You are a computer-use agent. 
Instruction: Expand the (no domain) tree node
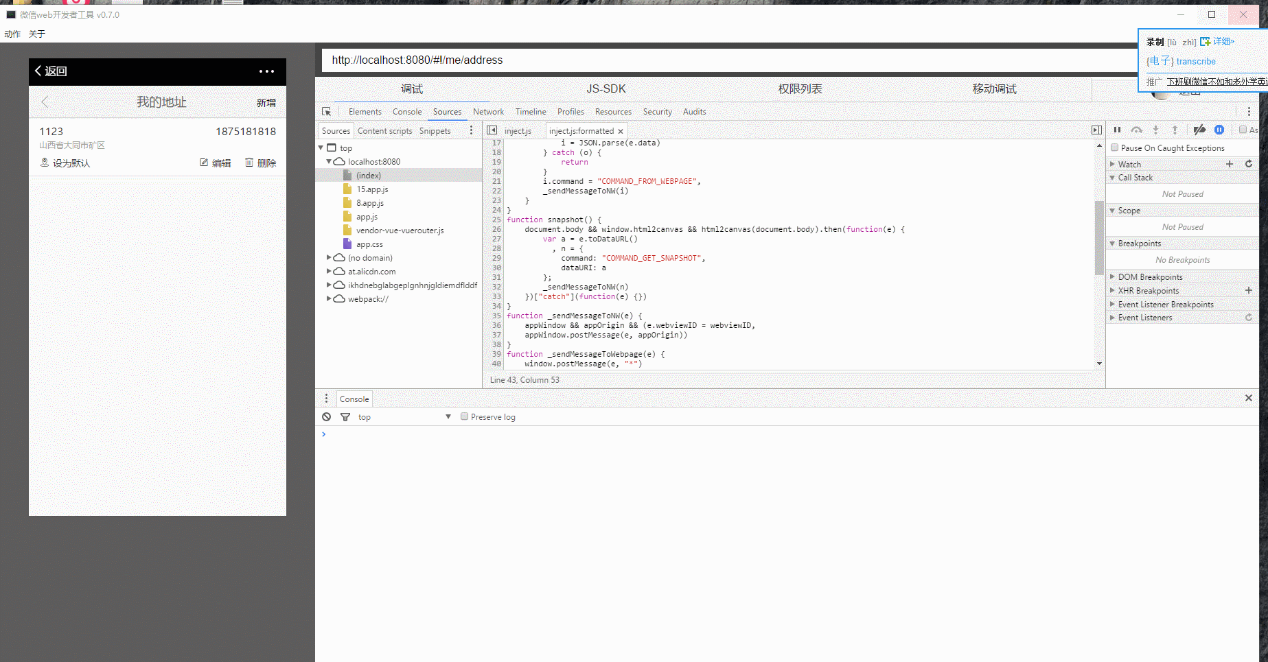[329, 258]
